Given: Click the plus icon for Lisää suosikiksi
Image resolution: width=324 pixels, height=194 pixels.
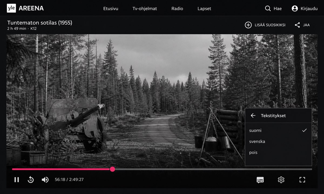Looking at the screenshot, I should (248, 25).
